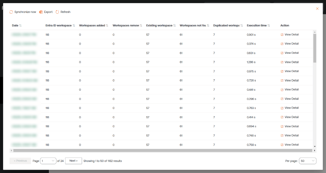Sort by Duplicated workspaces column
This screenshot has height=173, width=326.
pyautogui.click(x=241, y=26)
